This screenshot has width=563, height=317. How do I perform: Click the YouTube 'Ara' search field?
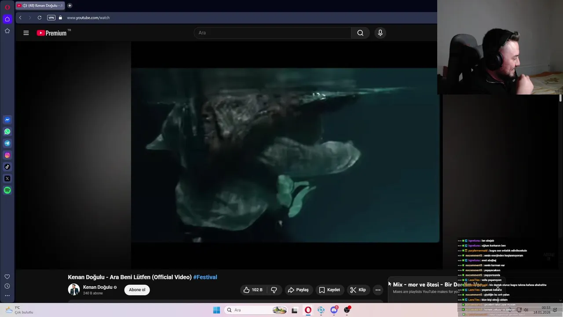[x=272, y=33]
